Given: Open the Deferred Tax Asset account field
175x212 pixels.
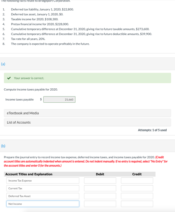Looking at the screenshot, I should pyautogui.click(x=43, y=196).
